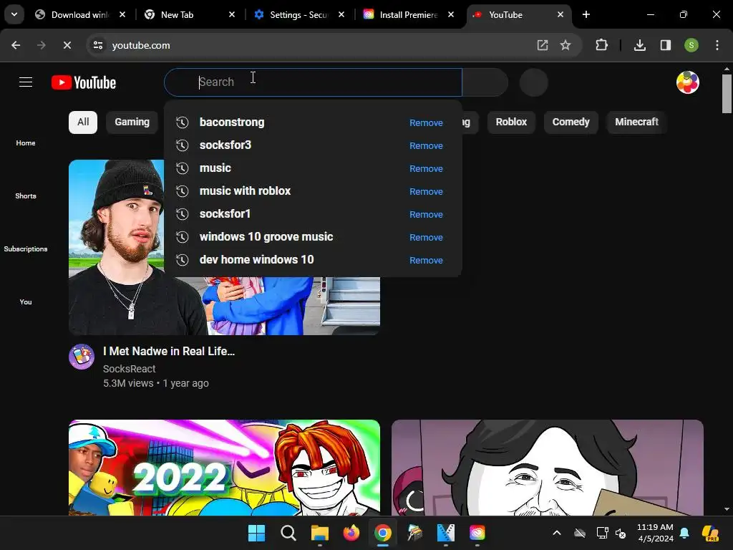
Task: Open the I Met Nadwe video thumbnail
Action: pyautogui.click(x=224, y=247)
